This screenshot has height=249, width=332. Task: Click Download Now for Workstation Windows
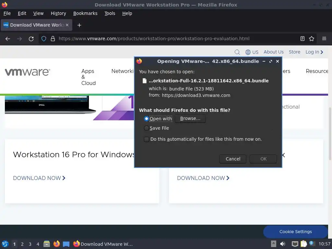tap(39, 178)
